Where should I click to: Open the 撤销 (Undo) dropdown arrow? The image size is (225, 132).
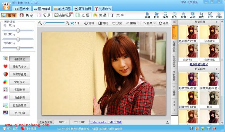click(x=138, y=23)
